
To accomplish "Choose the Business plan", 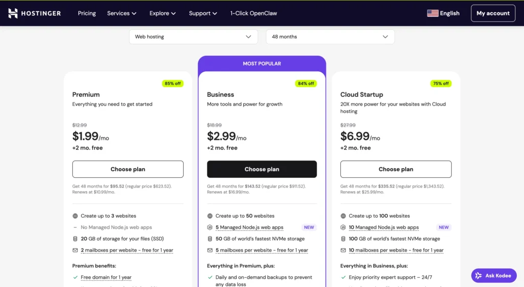I will (x=261, y=169).
